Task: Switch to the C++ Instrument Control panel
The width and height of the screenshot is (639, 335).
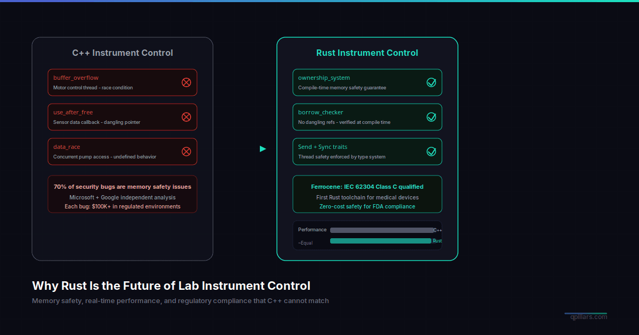Action: pos(122,53)
